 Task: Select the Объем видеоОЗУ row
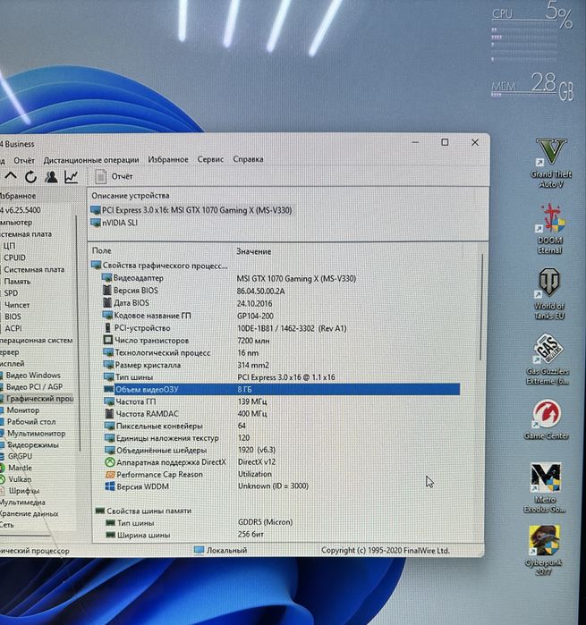(281, 389)
